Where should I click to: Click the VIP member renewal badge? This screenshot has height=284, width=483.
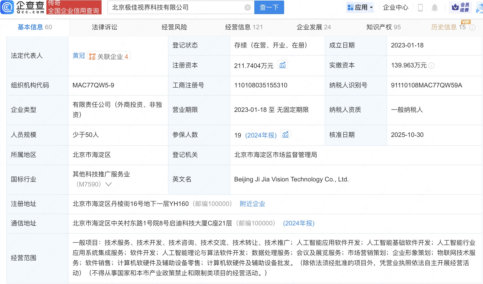tap(460, 7)
